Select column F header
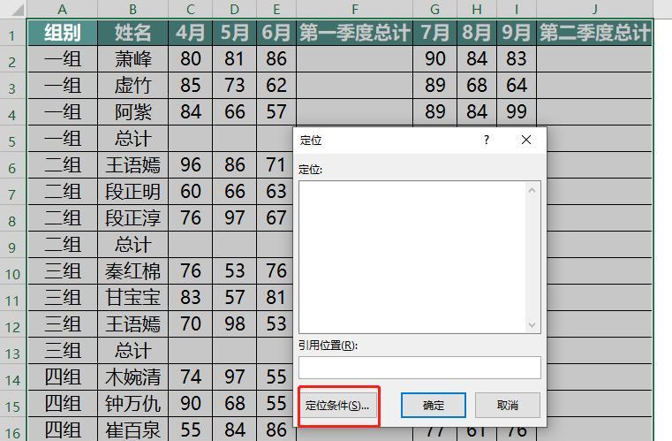This screenshot has width=672, height=441. coord(354,9)
